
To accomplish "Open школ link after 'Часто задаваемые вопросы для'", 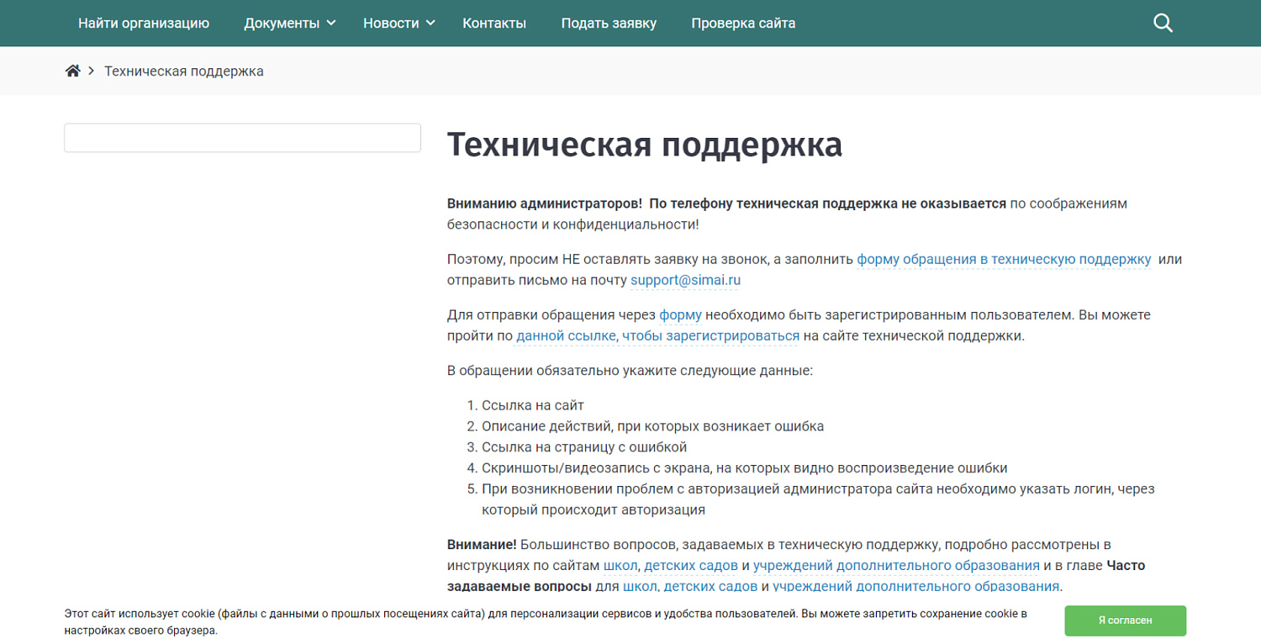I will tap(640, 586).
